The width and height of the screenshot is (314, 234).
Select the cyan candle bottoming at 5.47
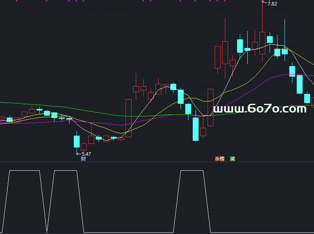77,142
